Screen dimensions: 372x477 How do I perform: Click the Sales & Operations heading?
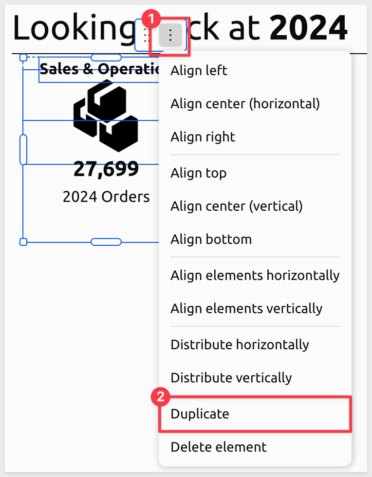pyautogui.click(x=100, y=69)
